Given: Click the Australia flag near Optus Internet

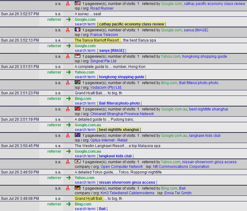Looking at the screenshot, I should [x=78, y=135].
